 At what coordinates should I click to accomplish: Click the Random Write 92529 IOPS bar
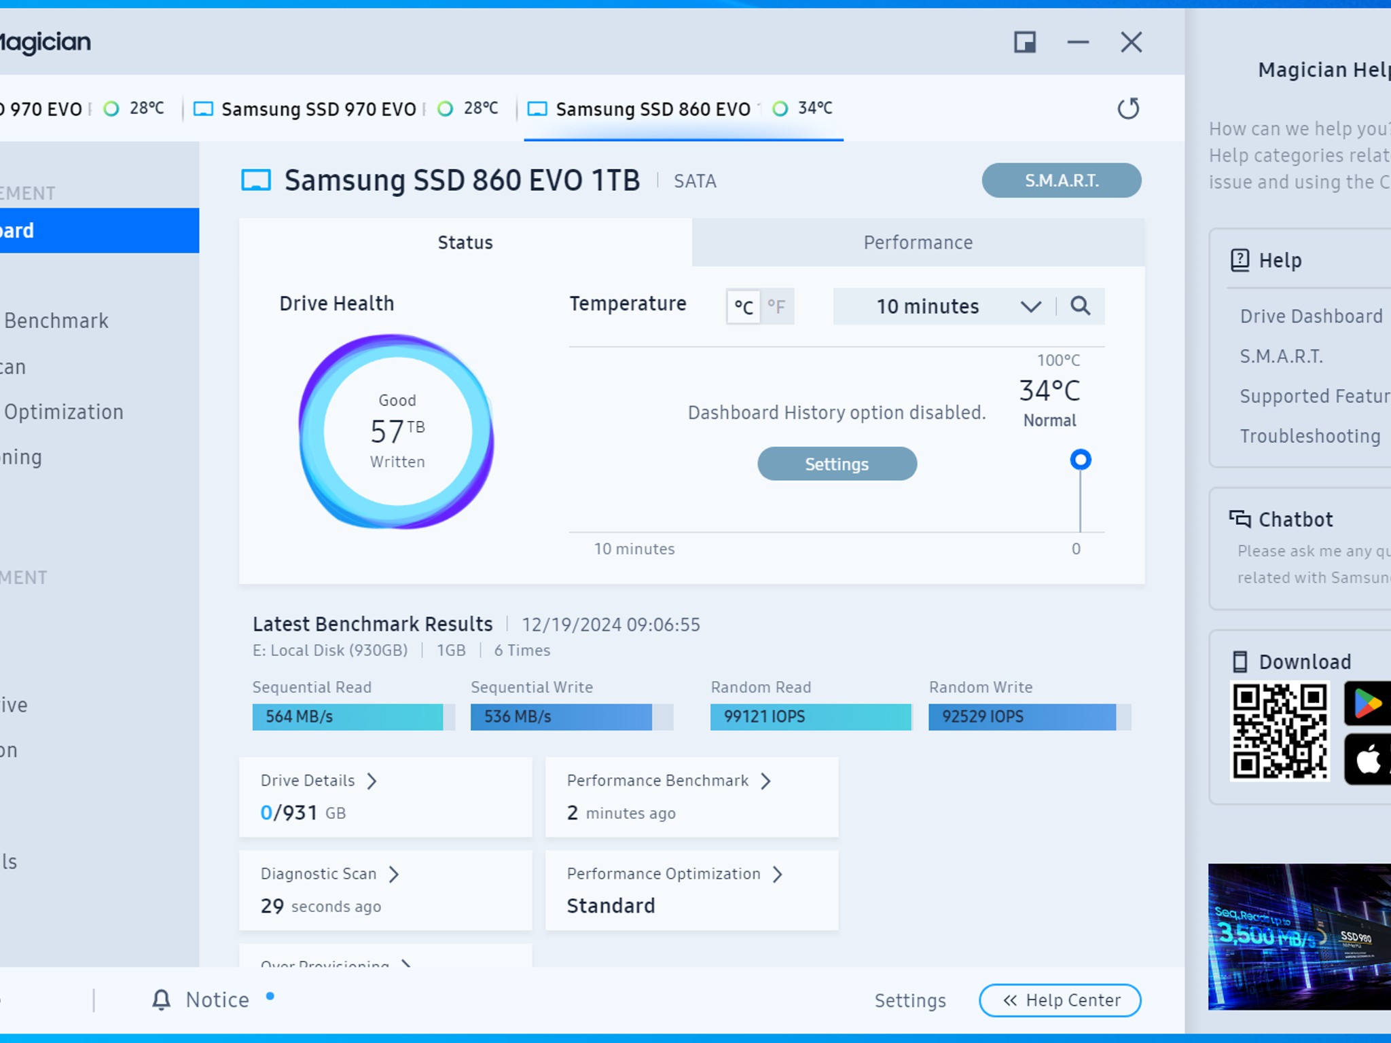(1030, 717)
